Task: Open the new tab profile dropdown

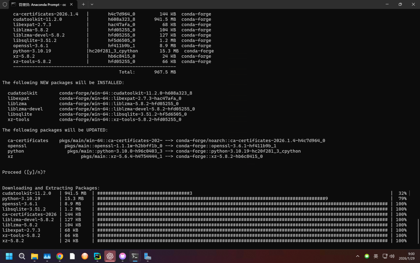Action: [x=92, y=4]
